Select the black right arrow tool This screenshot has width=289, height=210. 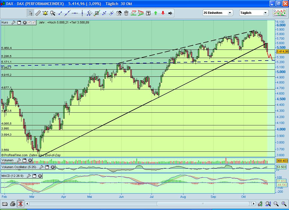(x=170, y=13)
